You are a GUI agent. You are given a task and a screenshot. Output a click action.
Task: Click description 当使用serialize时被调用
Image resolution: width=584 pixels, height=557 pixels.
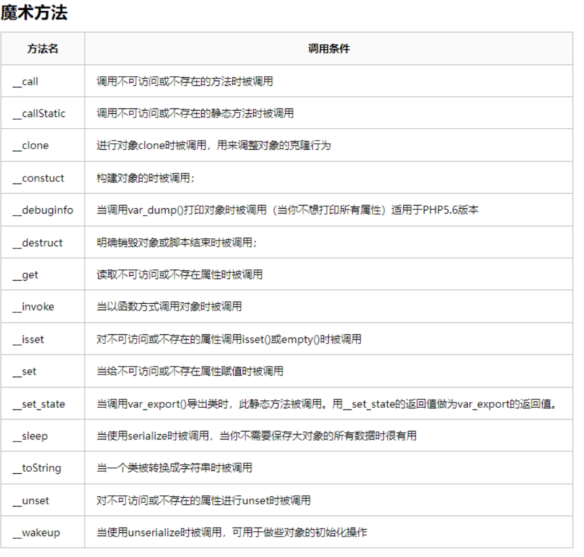pos(257,436)
